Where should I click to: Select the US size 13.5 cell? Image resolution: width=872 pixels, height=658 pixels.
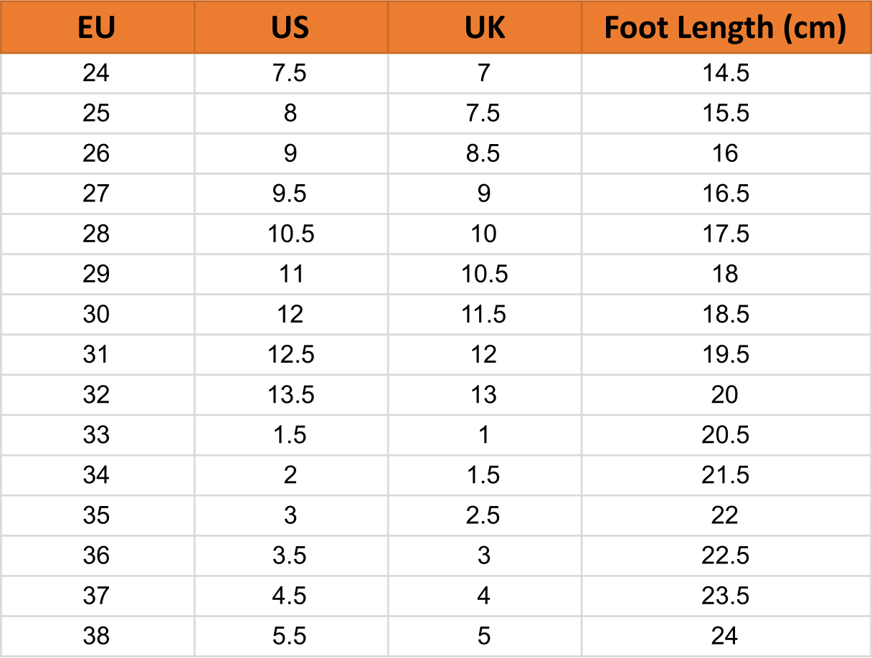point(290,394)
